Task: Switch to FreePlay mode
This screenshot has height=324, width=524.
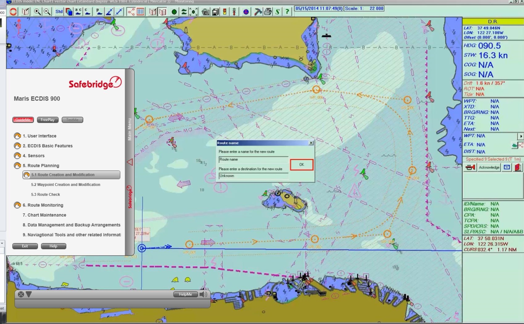Action: click(47, 120)
